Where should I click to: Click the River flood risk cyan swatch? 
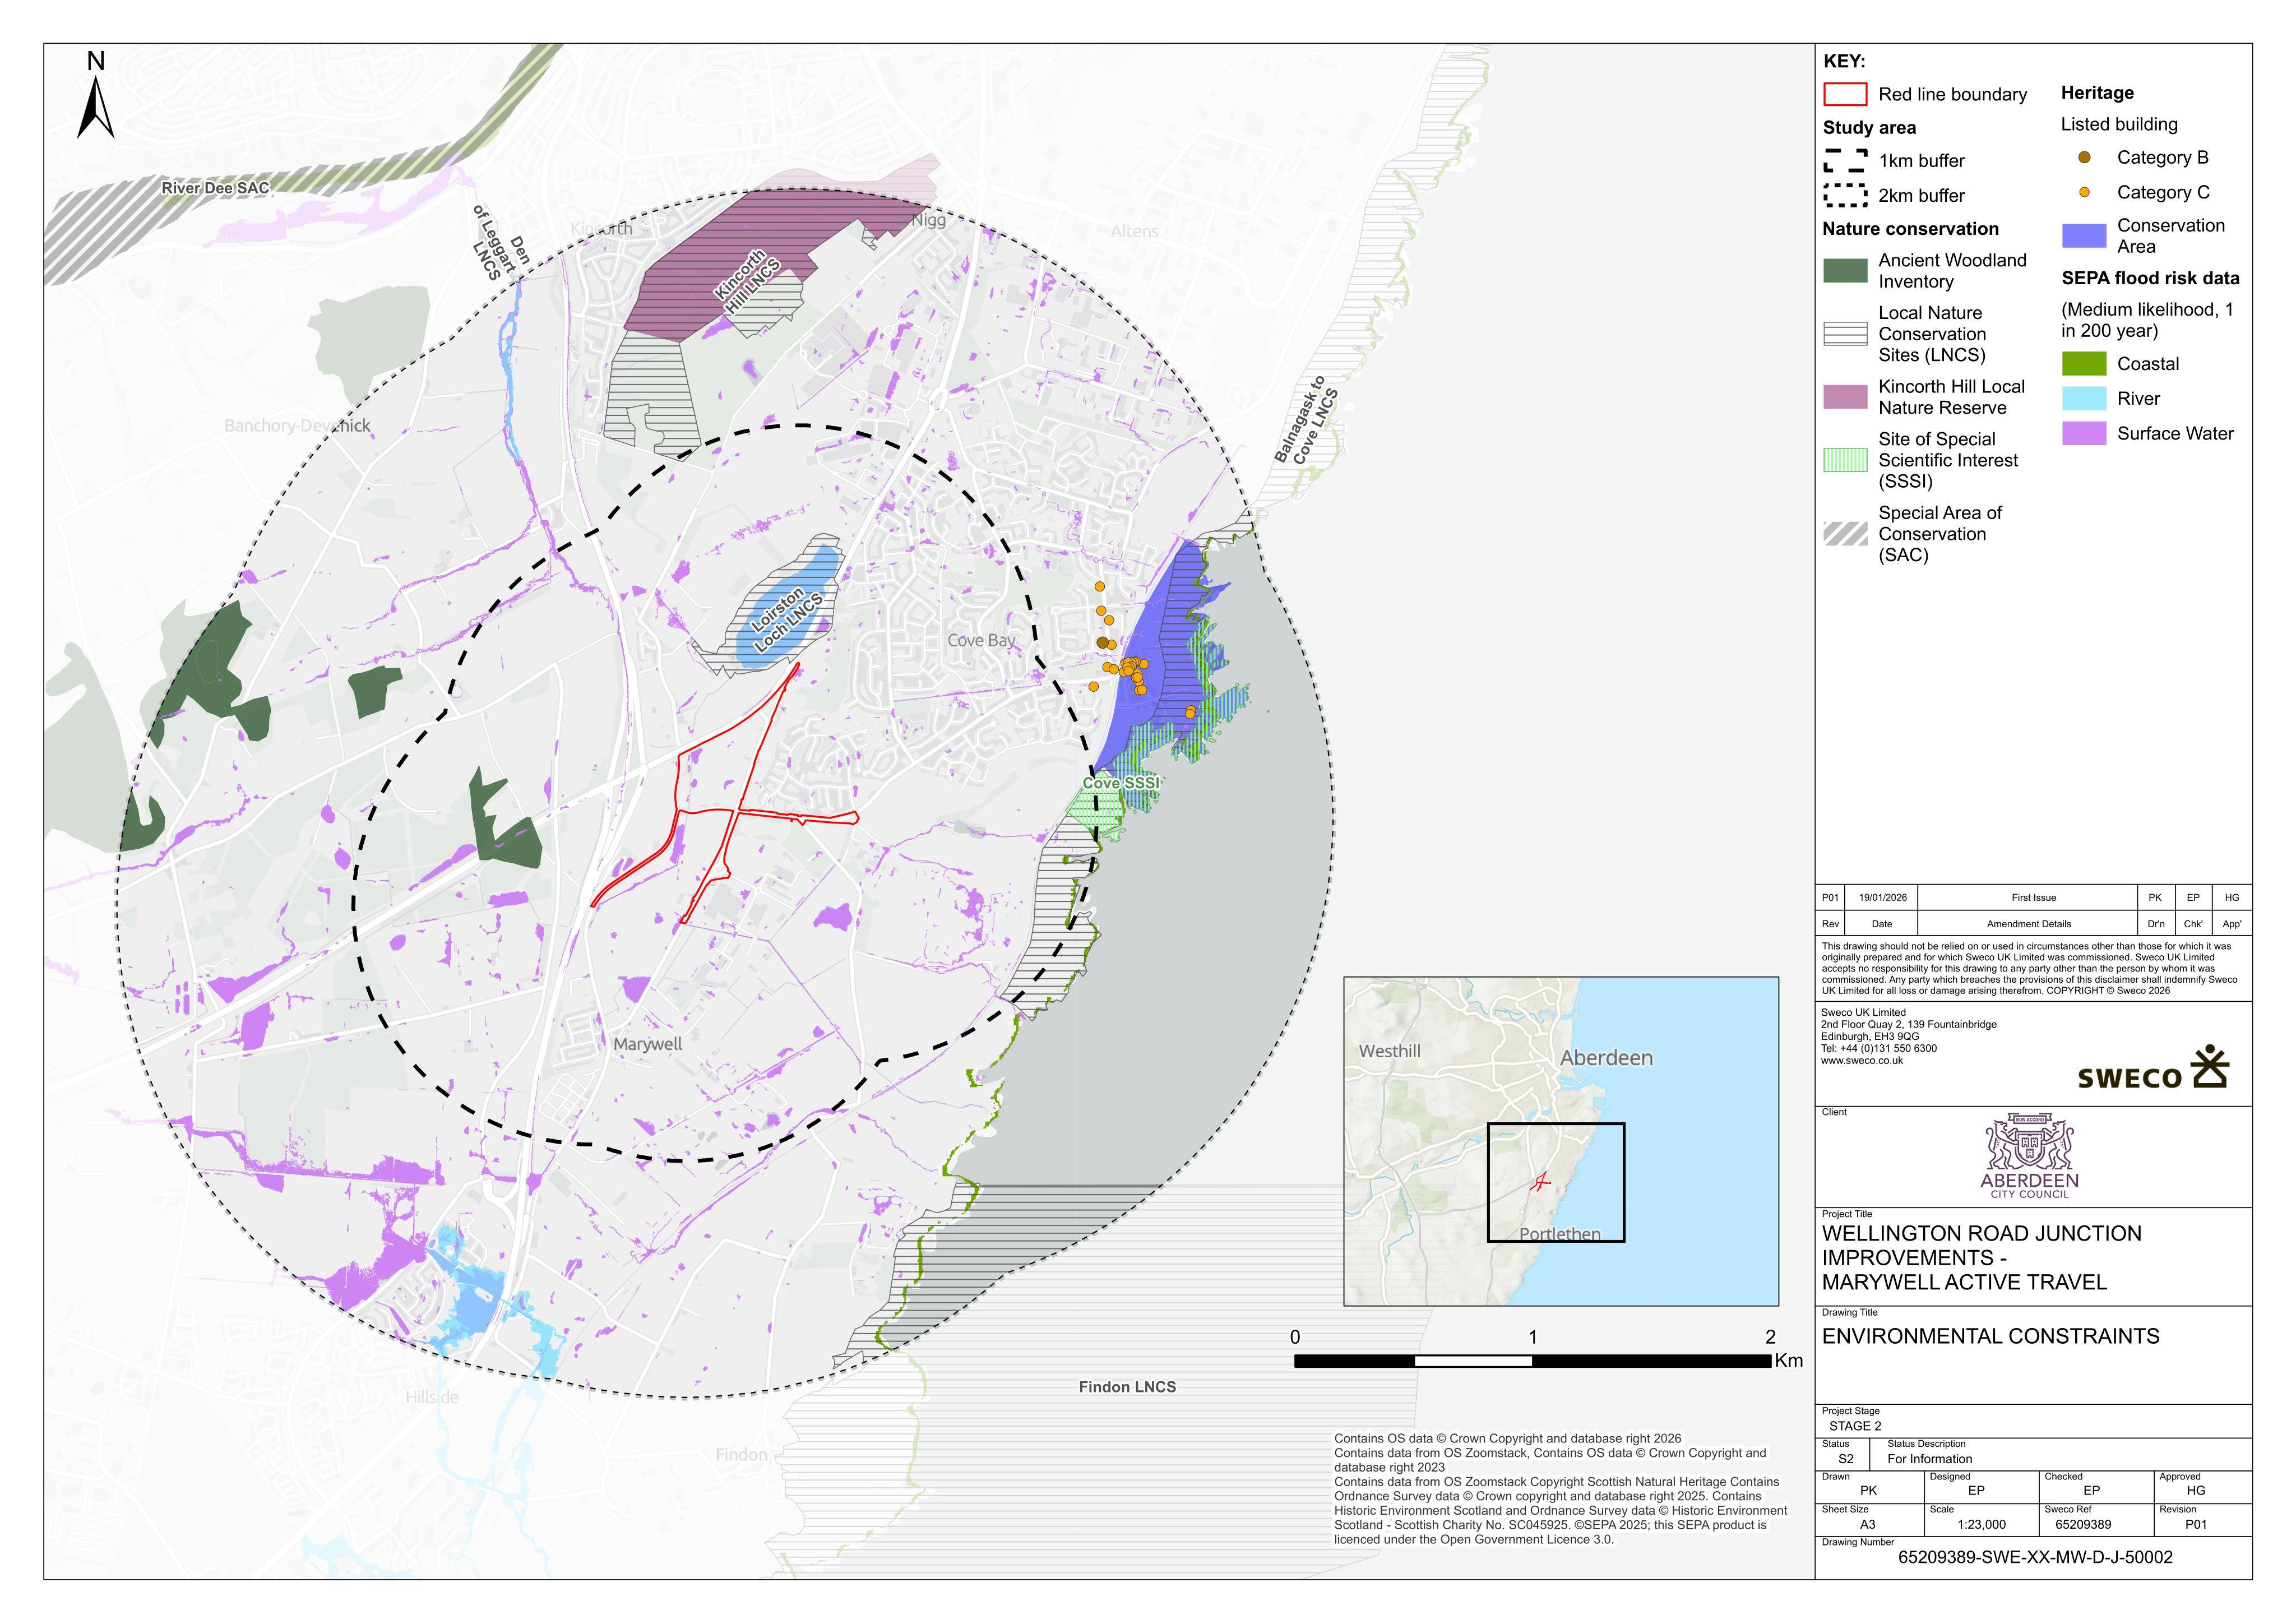tap(2084, 399)
